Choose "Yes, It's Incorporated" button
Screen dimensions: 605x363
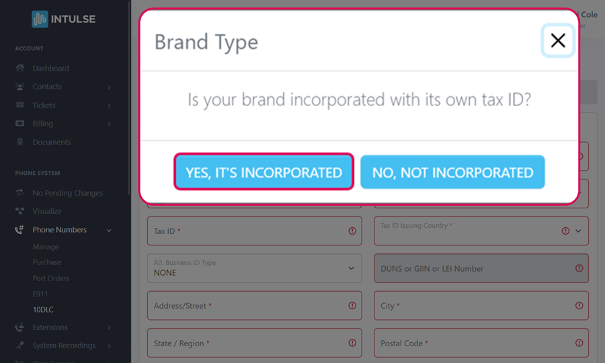pos(264,172)
